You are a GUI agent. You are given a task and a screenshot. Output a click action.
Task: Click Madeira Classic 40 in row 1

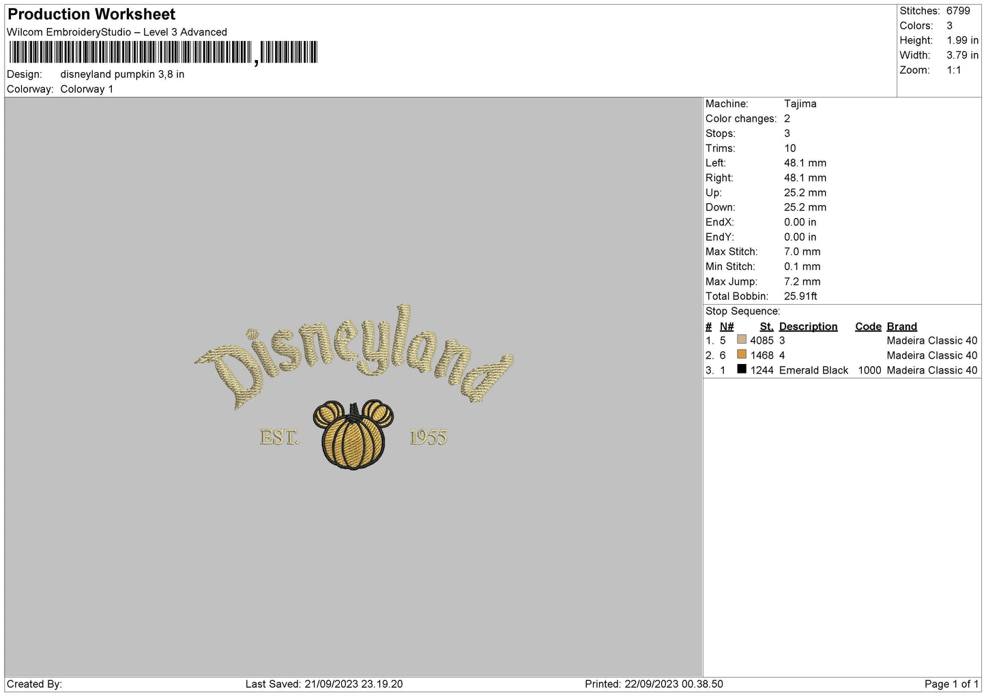click(x=932, y=341)
